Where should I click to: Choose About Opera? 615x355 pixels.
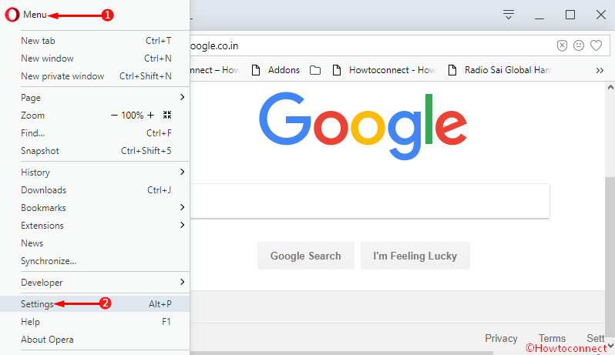pos(95,340)
